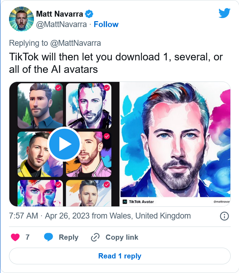Click the reply speech bubble icon
The image size is (239, 273).
pos(48,237)
